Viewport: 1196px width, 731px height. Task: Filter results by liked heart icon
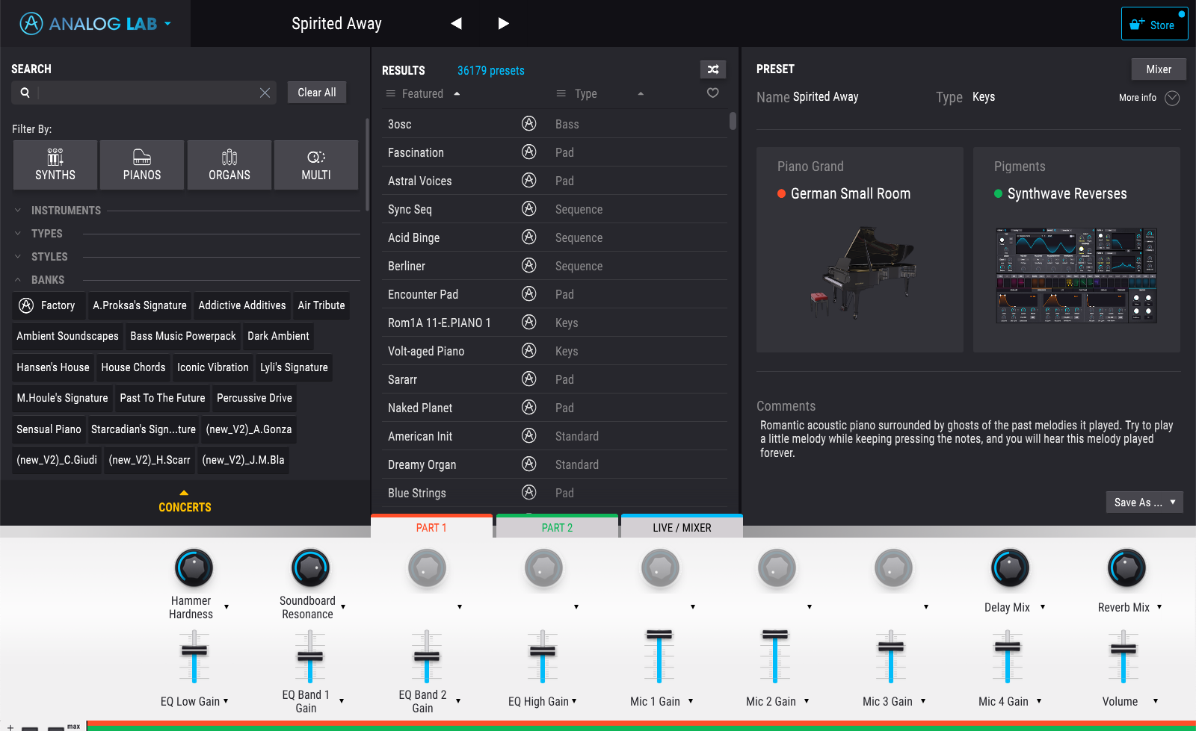(x=713, y=93)
